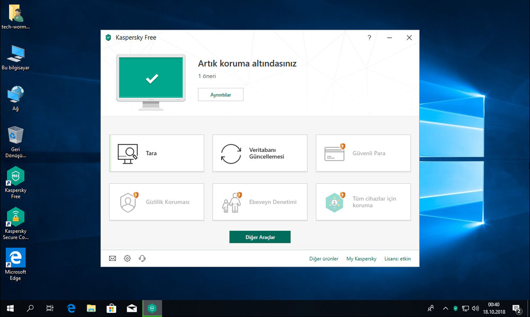The image size is (530, 317).
Task: Click the Lisans: etkin link
Action: 397,259
